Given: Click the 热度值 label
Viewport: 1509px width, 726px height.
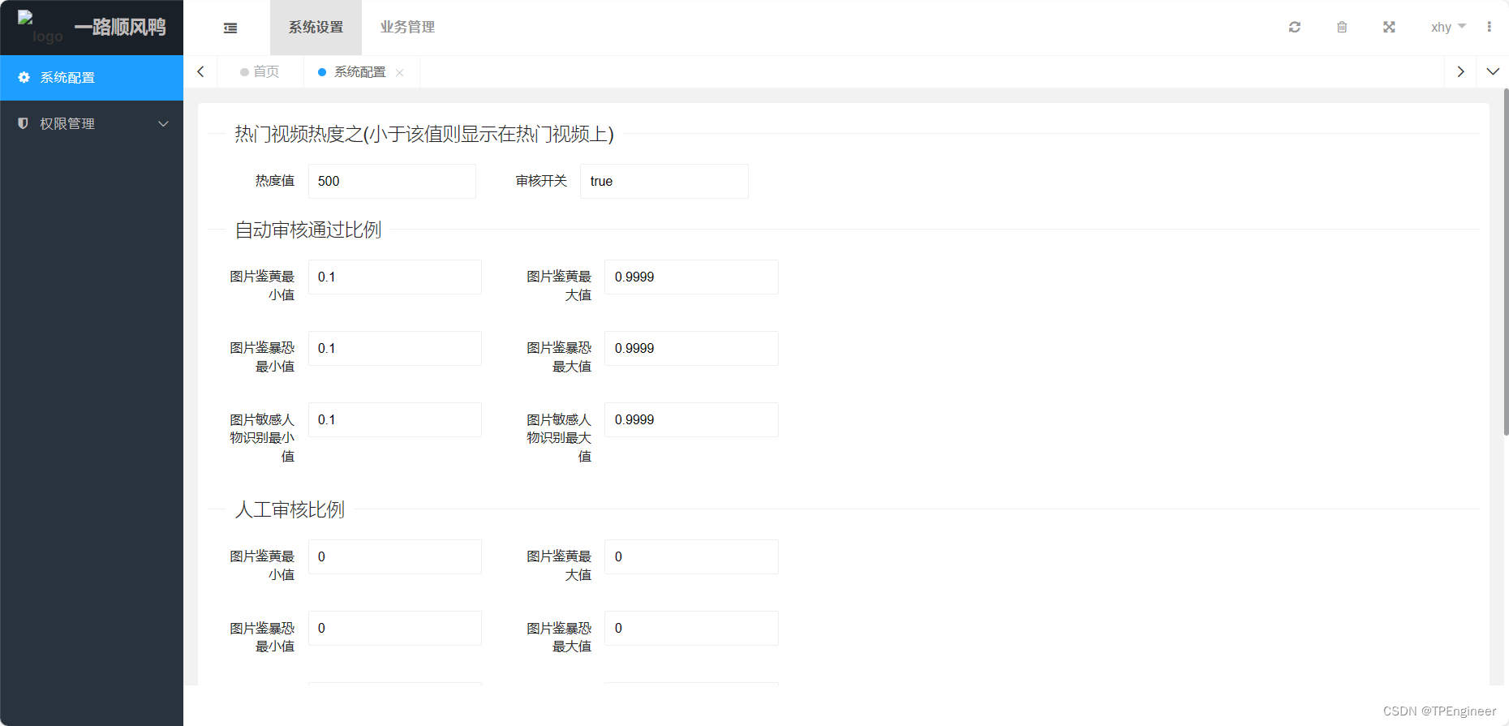Looking at the screenshot, I should pyautogui.click(x=275, y=181).
